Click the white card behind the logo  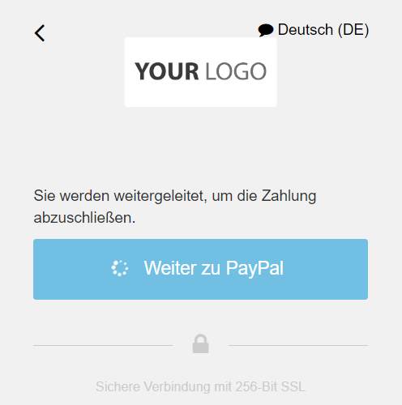[201, 72]
